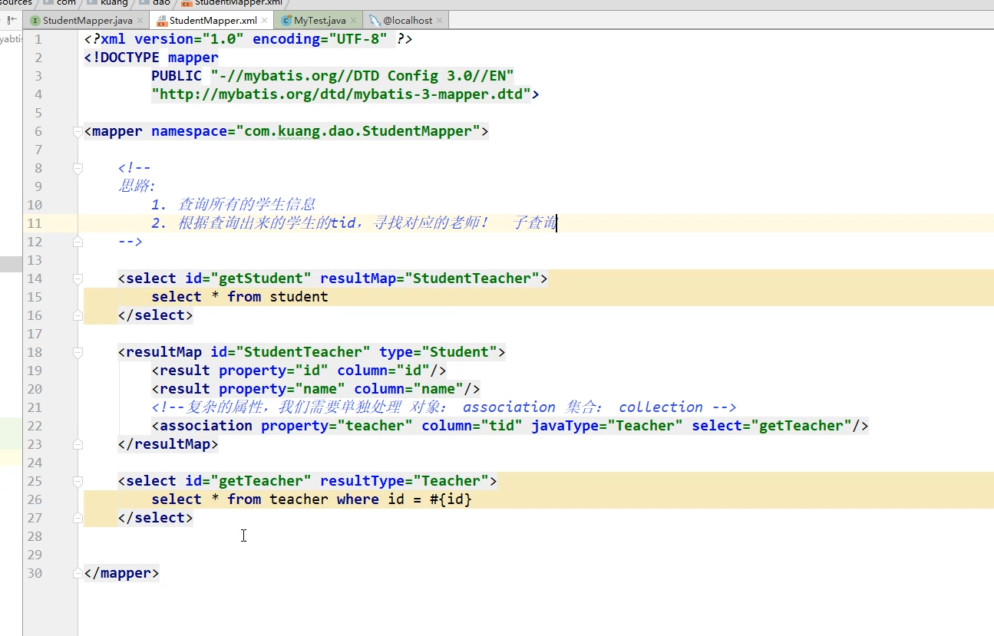Click the SQL "select * from teacher where id = #{id}"

coord(312,499)
